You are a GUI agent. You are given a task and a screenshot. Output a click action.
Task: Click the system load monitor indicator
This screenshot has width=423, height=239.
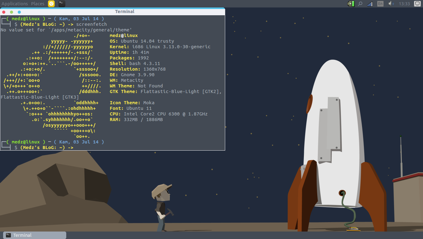pos(351,4)
